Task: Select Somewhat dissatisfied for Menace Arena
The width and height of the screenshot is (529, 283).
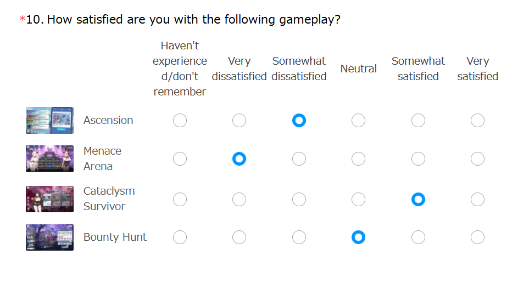Action: pyautogui.click(x=299, y=159)
